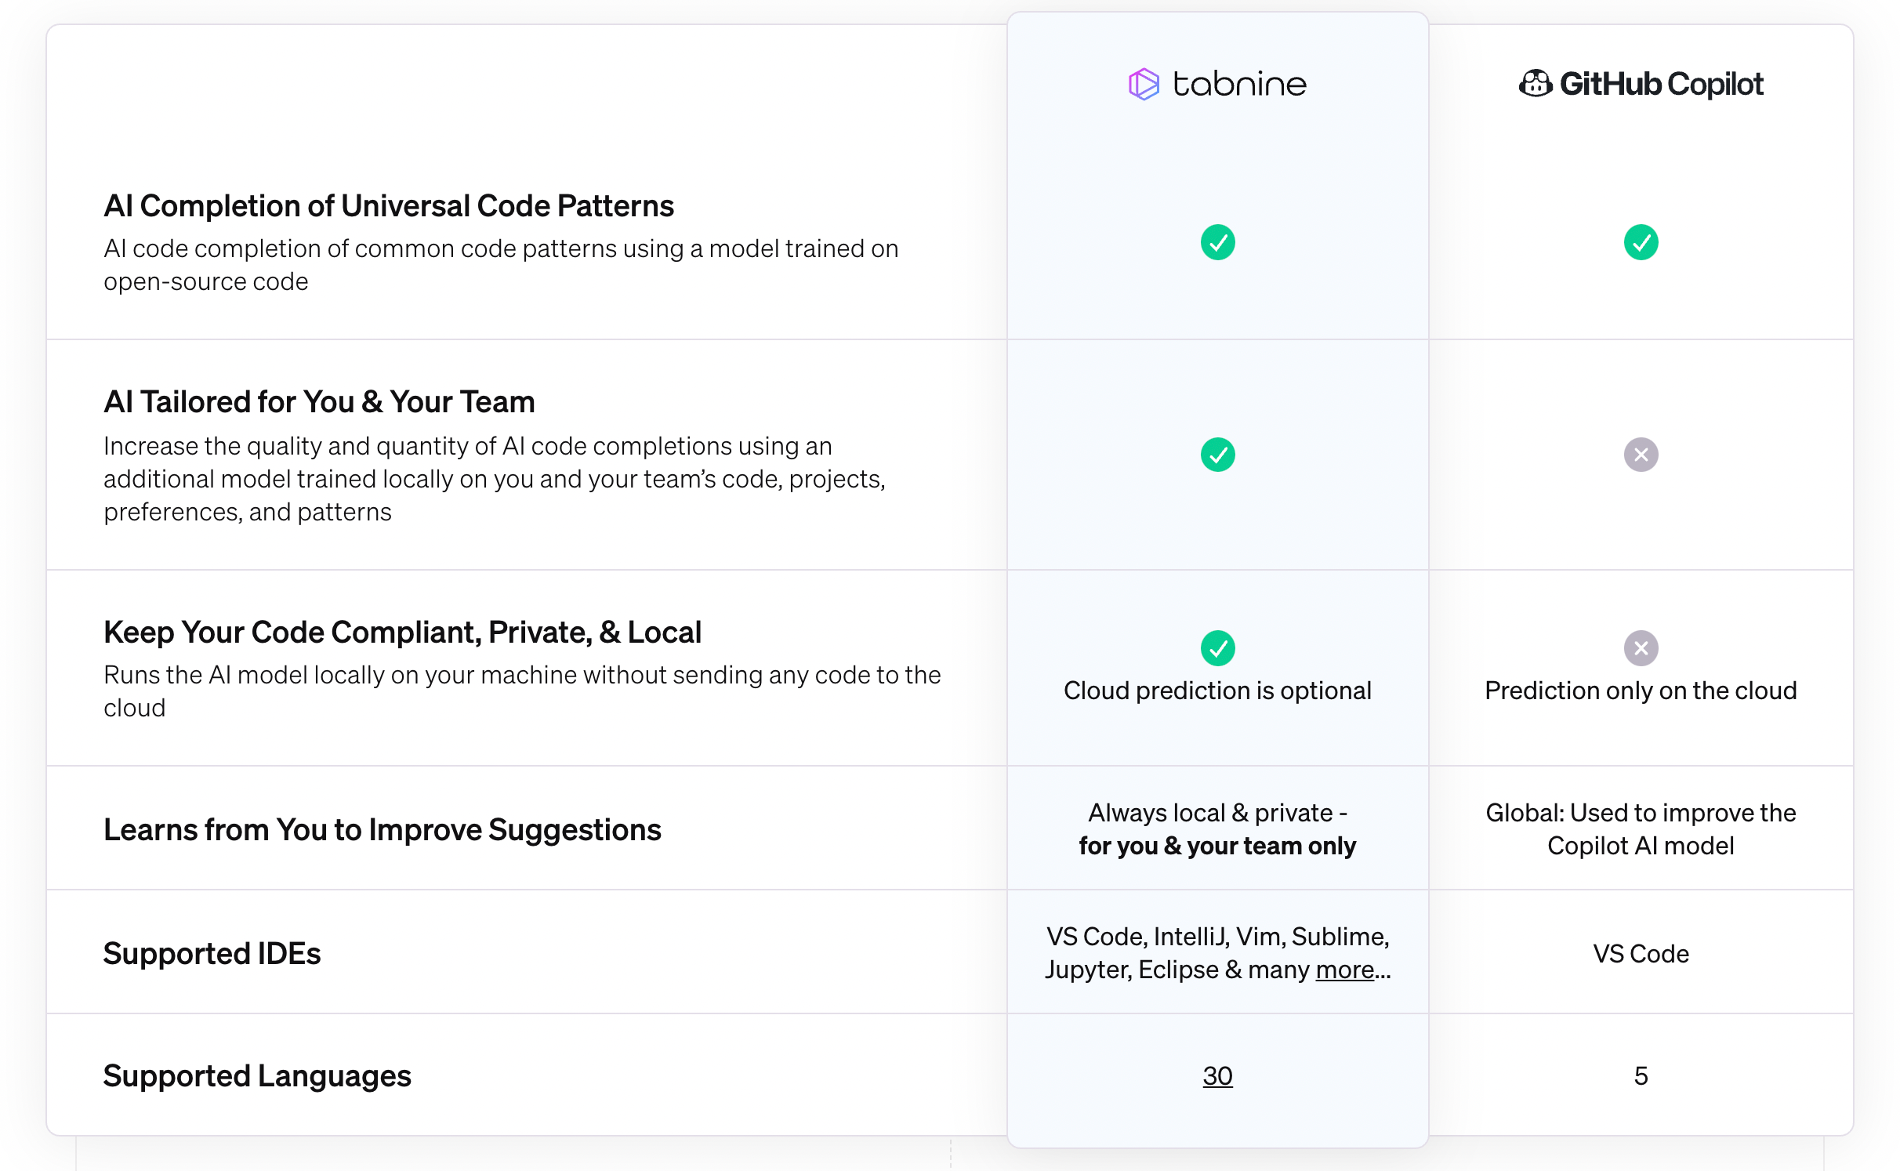
Task: Open the 'more' supported IDEs link
Action: pyautogui.click(x=1344, y=970)
